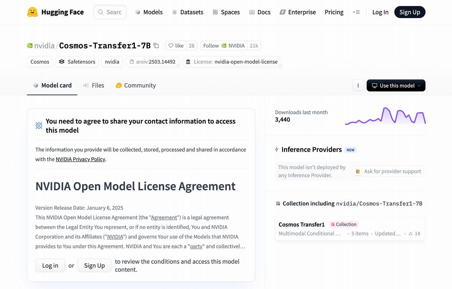Click the nvidia organization link in the title
Image resolution: width=452 pixels, height=289 pixels.
(44, 46)
